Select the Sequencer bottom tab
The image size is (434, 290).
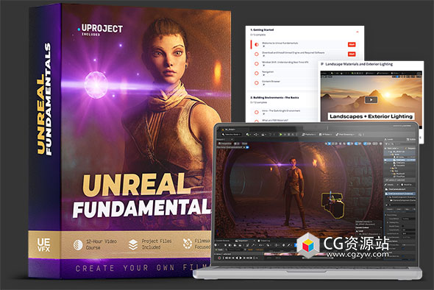click(x=242, y=241)
